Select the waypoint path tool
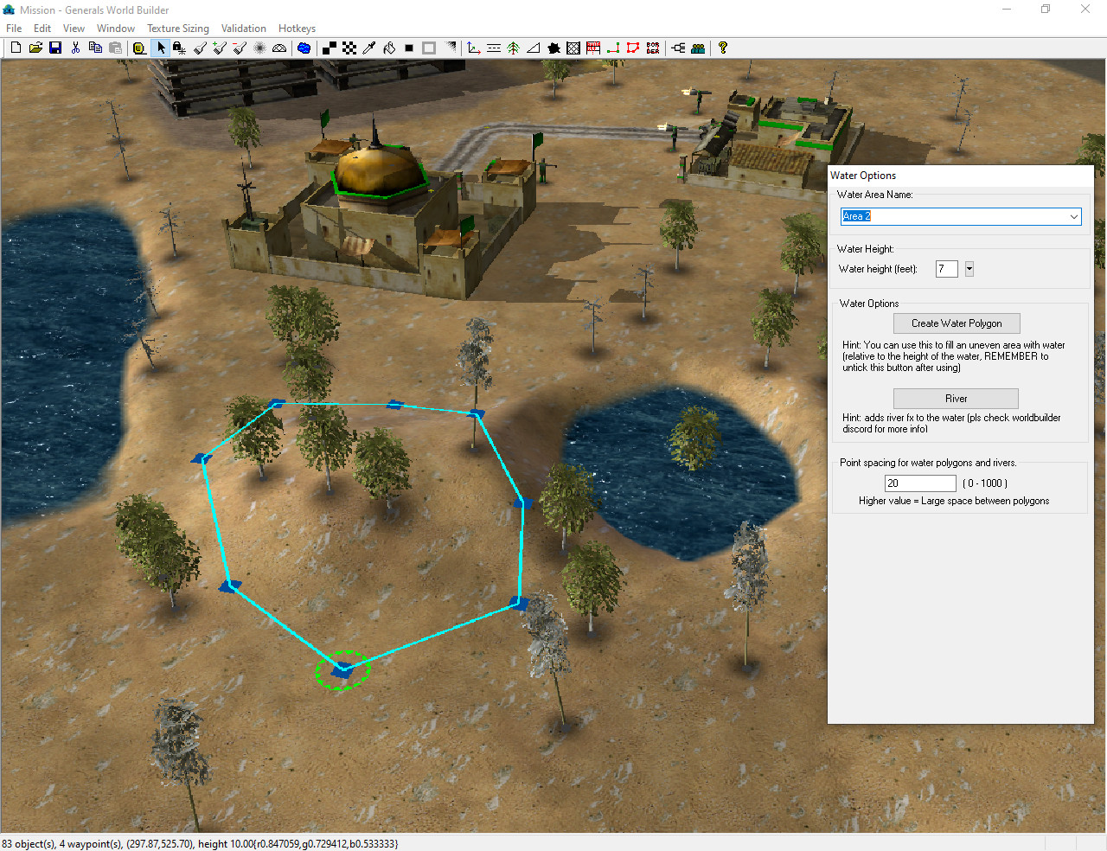The height and width of the screenshot is (851, 1107). 613,48
